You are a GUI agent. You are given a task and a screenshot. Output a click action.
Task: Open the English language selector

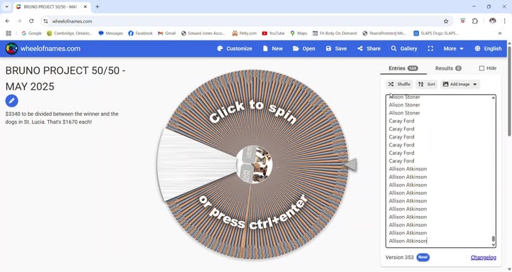[488, 48]
